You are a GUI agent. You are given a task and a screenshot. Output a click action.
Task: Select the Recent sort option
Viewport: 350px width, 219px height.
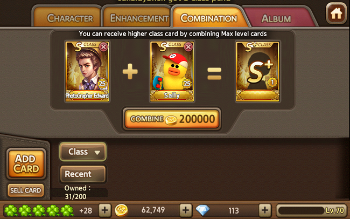pyautogui.click(x=83, y=174)
